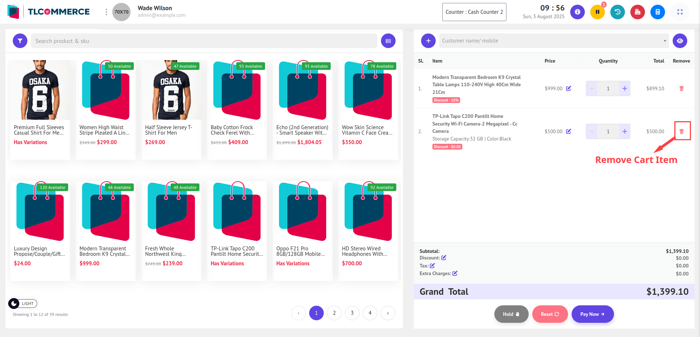The width and height of the screenshot is (700, 337).
Task: Open the product filter funnel icon
Action: (x=20, y=41)
